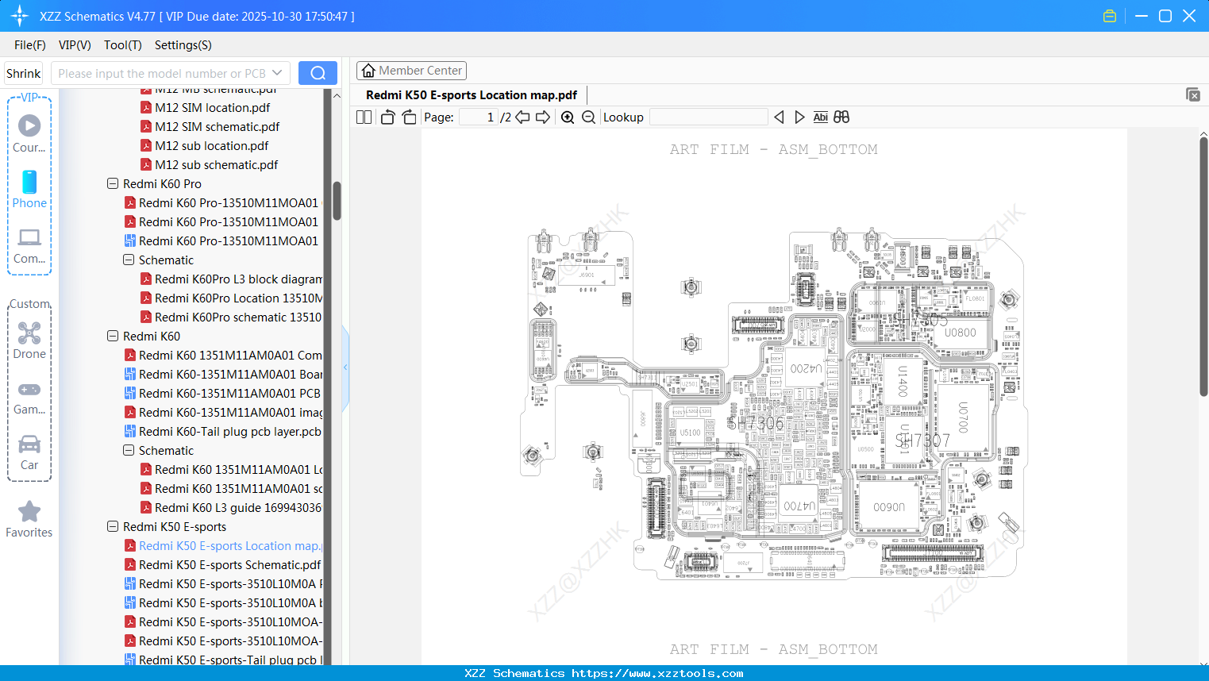
Task: Select Redmi K50 E-sports Location map in tree
Action: [x=223, y=545]
